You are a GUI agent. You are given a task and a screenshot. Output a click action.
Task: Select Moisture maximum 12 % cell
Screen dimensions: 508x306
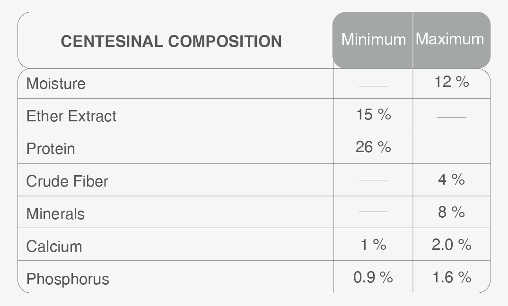coord(452,82)
